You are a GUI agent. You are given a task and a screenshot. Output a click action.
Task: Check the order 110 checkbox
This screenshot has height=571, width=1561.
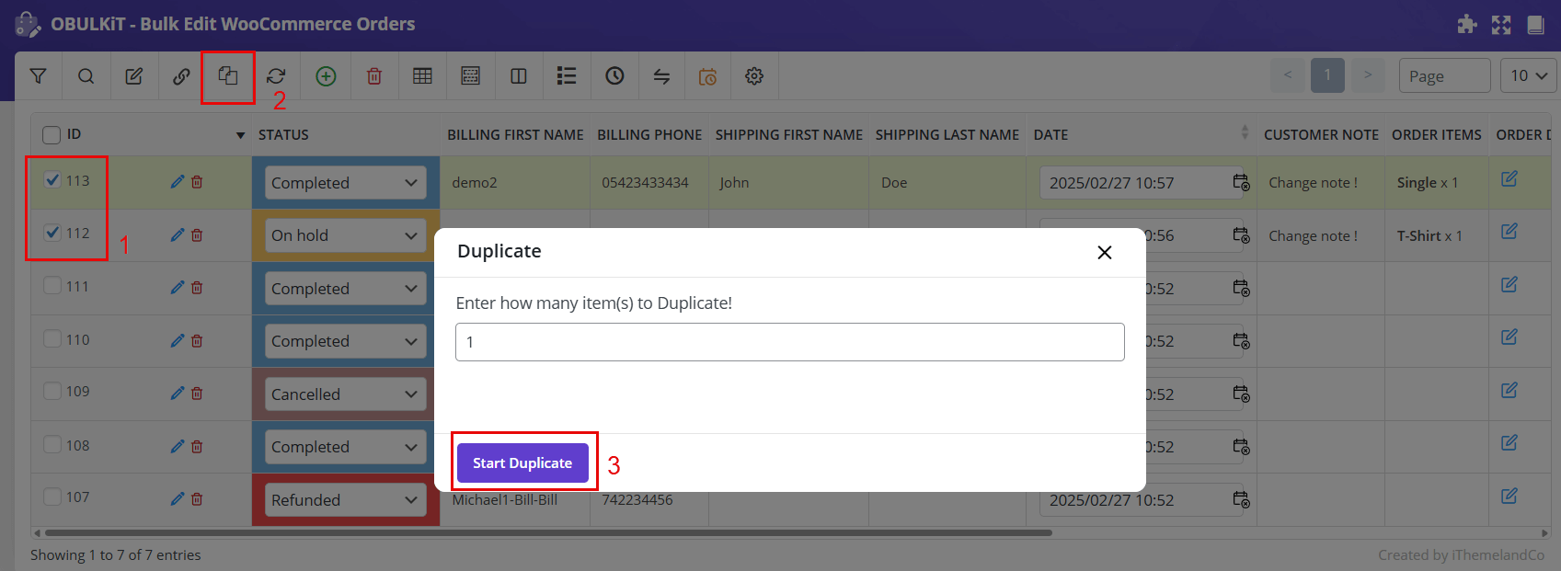52,339
